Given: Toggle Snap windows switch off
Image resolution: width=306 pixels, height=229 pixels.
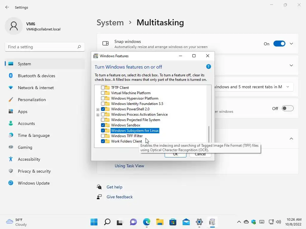Looking at the screenshot, I should coord(279,44).
